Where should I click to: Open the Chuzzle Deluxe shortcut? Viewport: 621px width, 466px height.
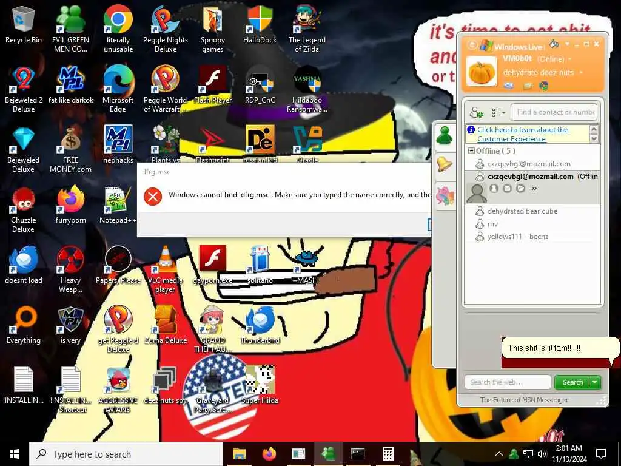click(x=24, y=210)
